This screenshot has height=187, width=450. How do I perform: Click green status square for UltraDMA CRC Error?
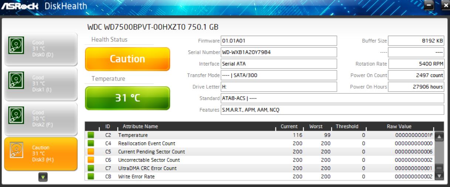(x=91, y=168)
